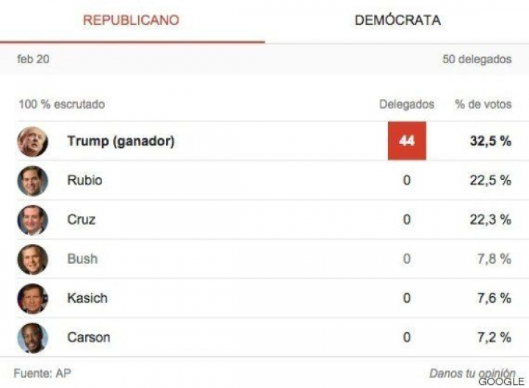Click the Kasich candidate name

87,298
